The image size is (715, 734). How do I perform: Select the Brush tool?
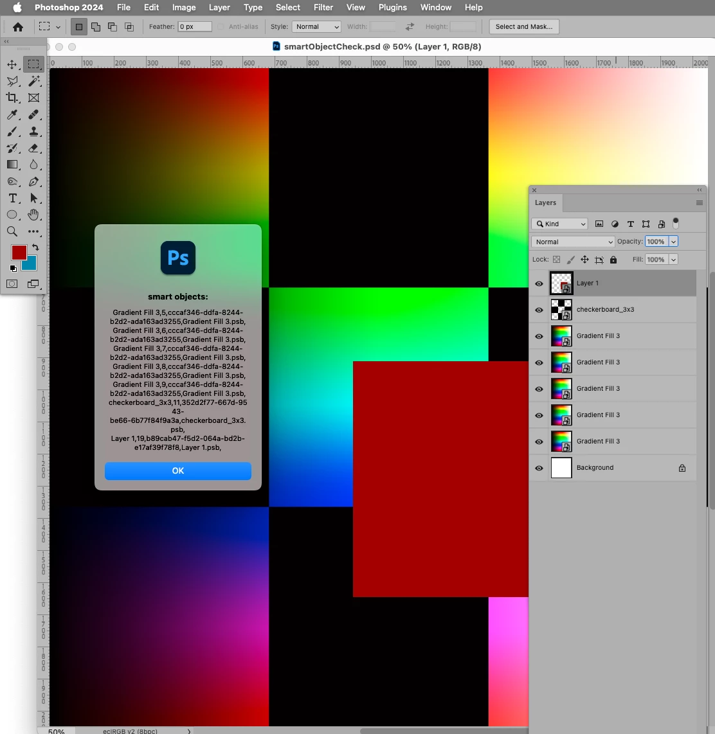pos(12,132)
